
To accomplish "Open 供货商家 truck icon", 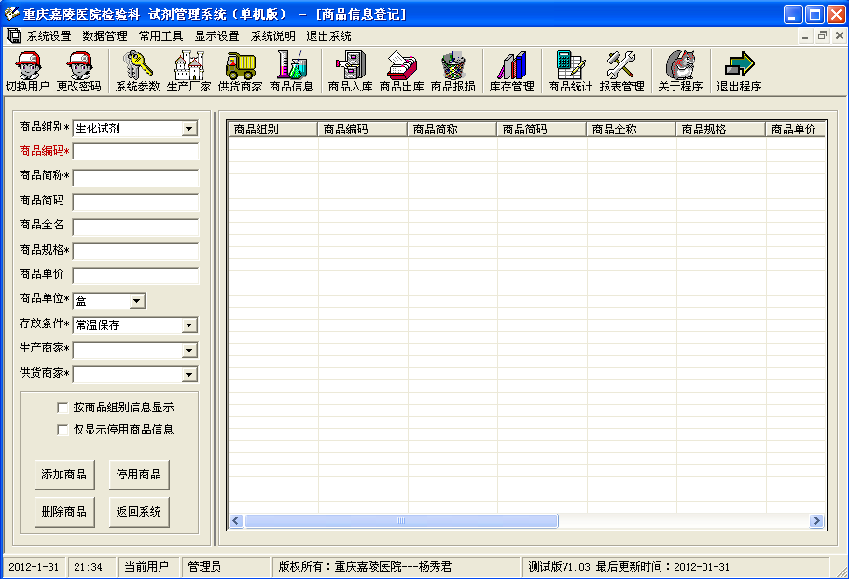I will (x=241, y=72).
